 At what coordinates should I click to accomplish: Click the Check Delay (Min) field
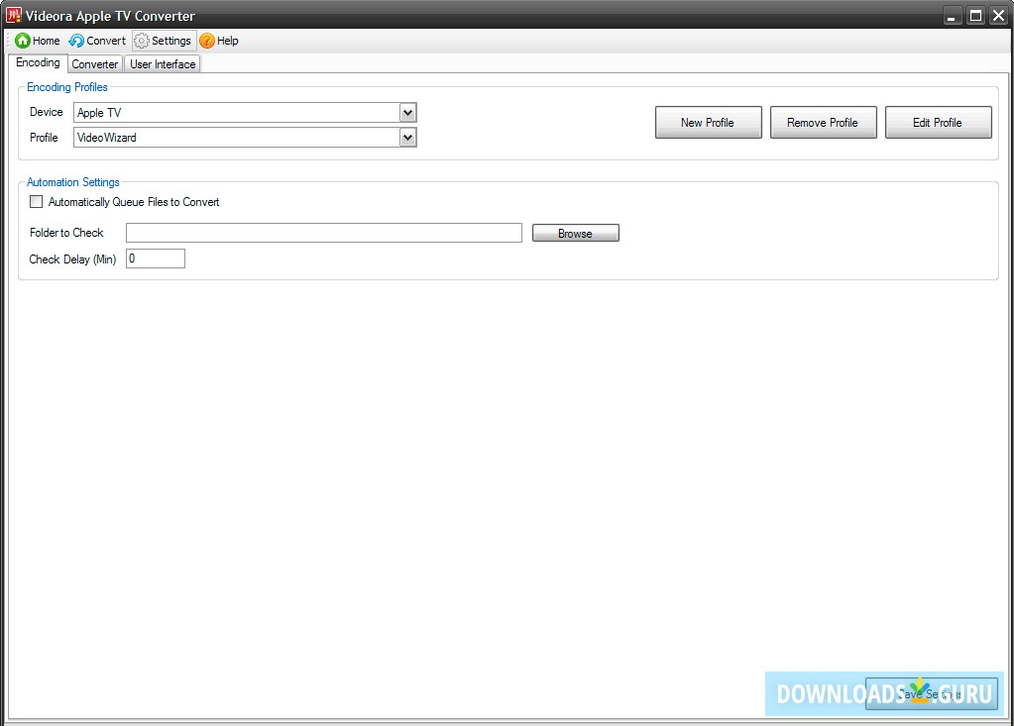(x=156, y=259)
